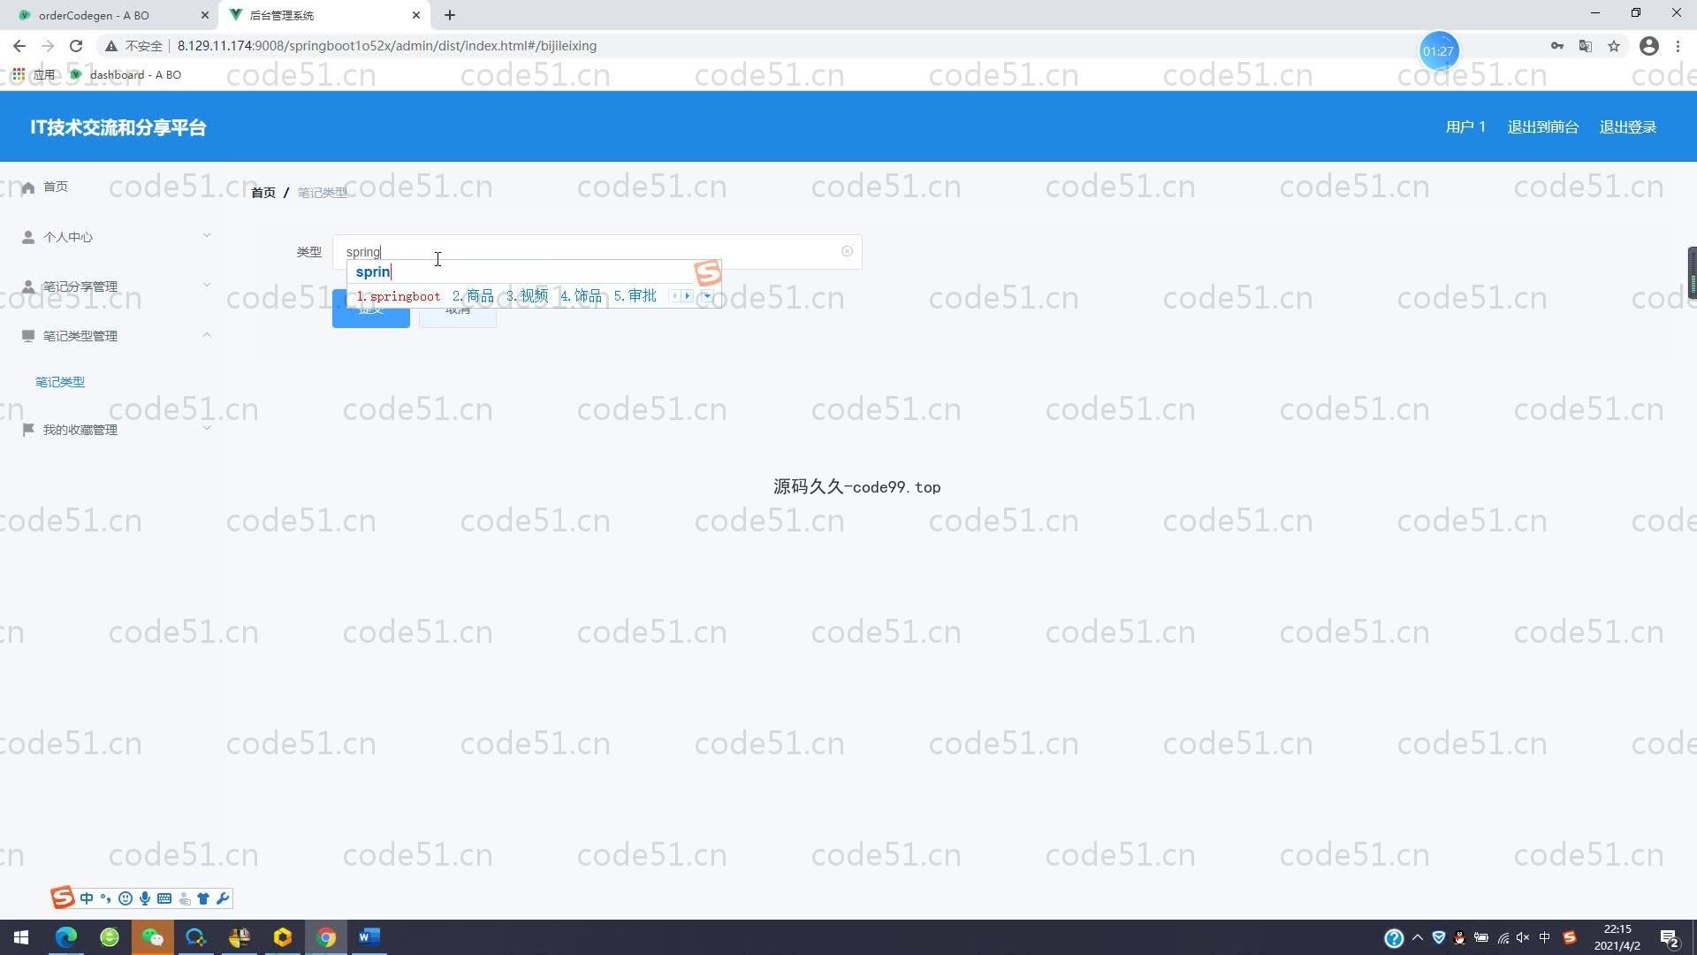Clear the 类型 input with the circle-x icon
The height and width of the screenshot is (955, 1697).
[847, 251]
